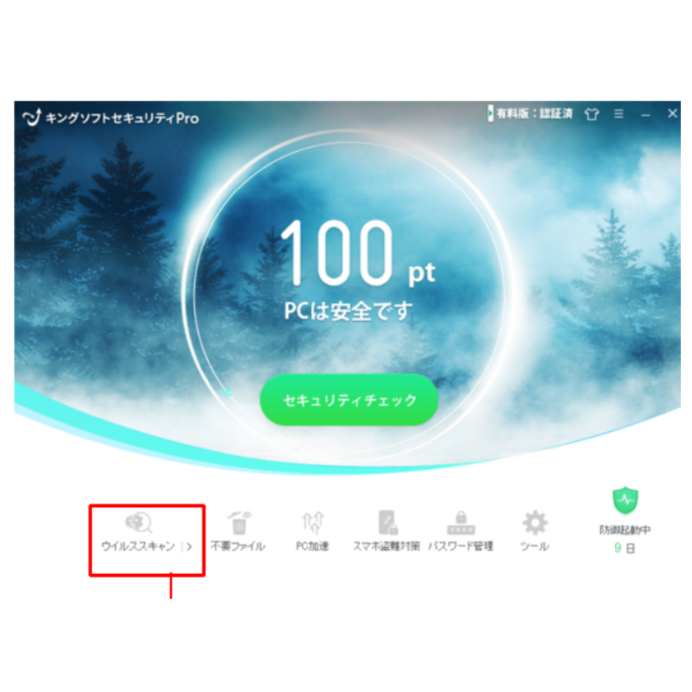The height and width of the screenshot is (692, 692).
Task: Open the ツール gear icon
Action: click(535, 523)
